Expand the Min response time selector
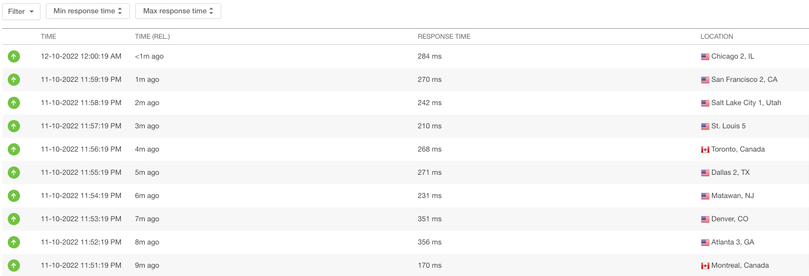This screenshot has height=276, width=809. pyautogui.click(x=88, y=11)
